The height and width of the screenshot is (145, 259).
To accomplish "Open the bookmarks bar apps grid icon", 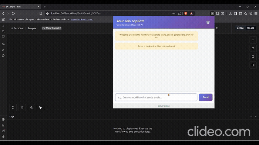I will tap(3, 19).
